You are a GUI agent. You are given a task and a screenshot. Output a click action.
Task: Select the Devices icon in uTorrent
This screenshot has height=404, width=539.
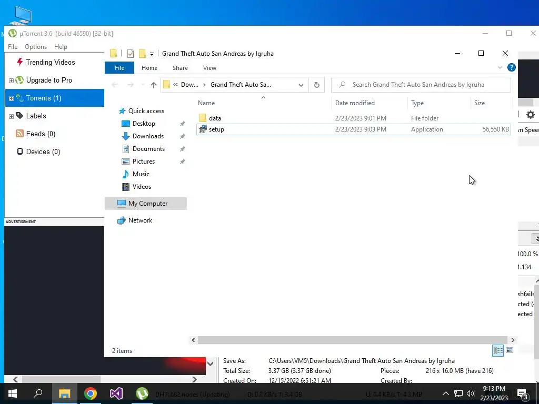[x=20, y=151]
